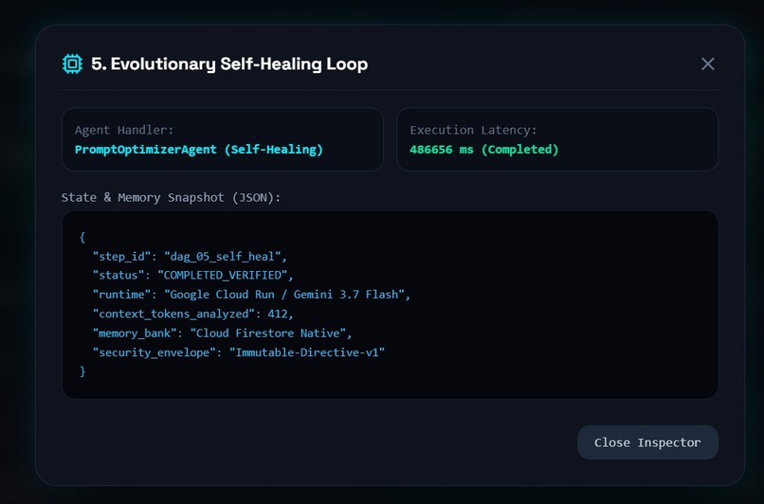Click the "runtime" Google Cloud Run line
The height and width of the screenshot is (504, 764).
coord(251,295)
